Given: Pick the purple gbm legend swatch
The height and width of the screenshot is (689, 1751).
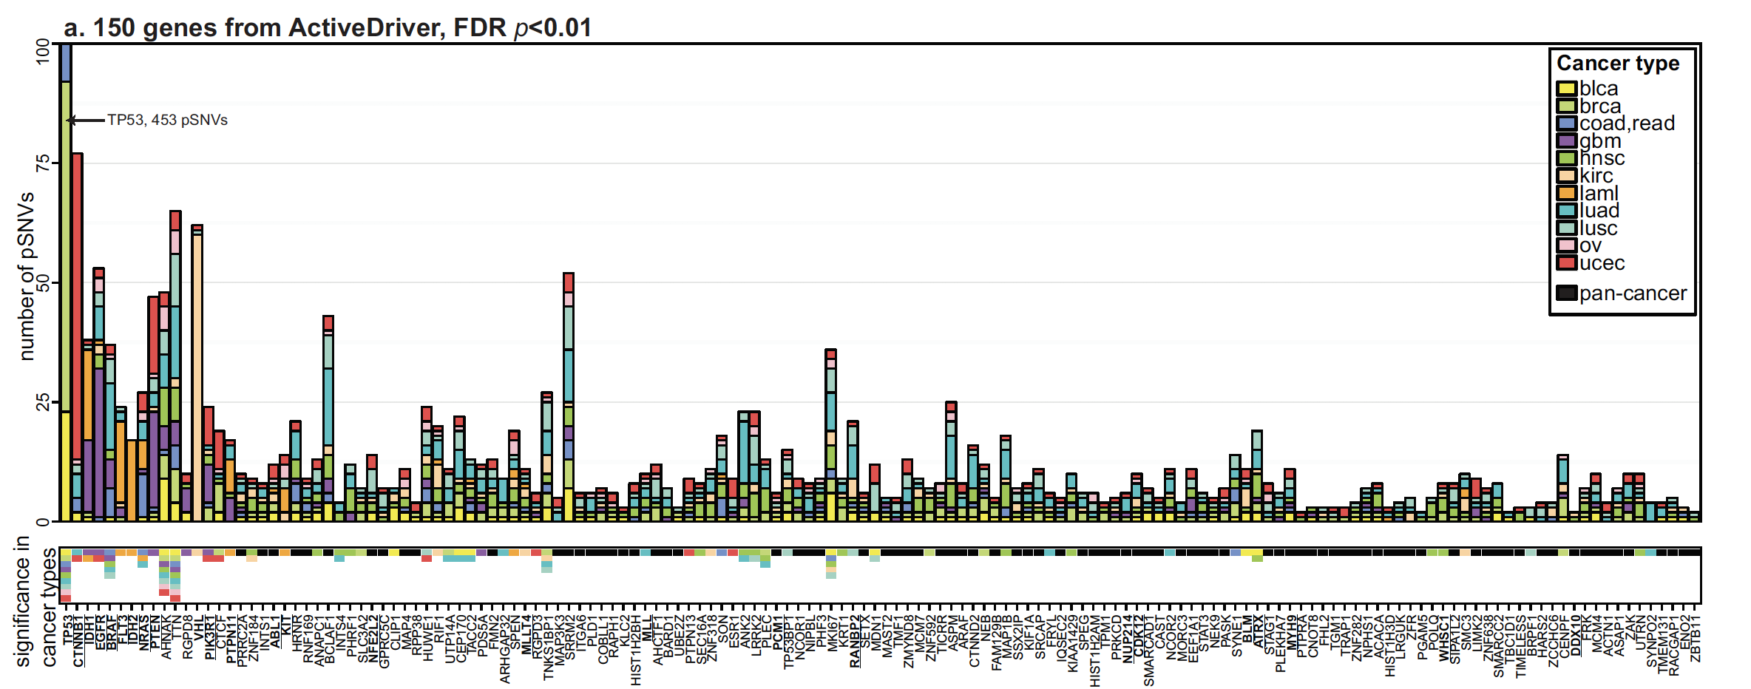Looking at the screenshot, I should [x=1567, y=141].
